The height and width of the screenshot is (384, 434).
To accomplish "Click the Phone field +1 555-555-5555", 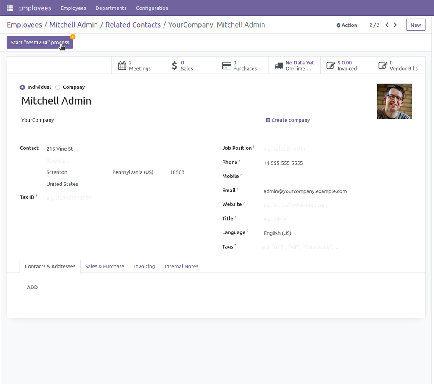I will click(337, 163).
